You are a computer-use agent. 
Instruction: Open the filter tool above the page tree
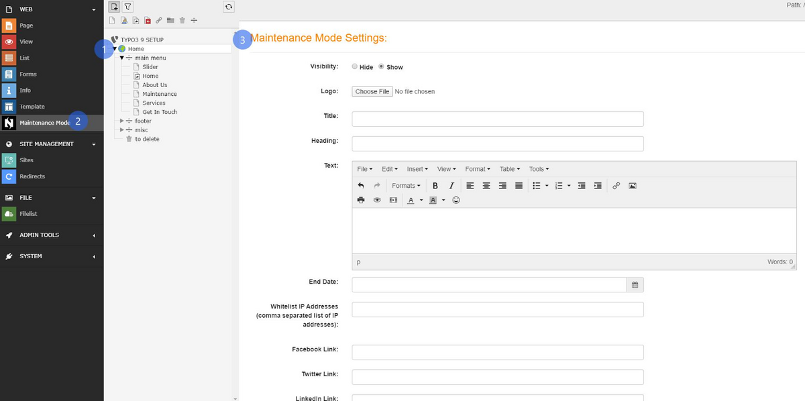coord(127,6)
